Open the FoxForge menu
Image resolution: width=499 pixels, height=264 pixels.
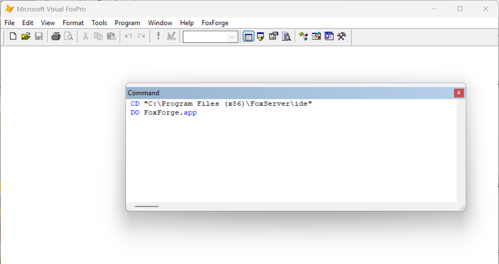215,23
